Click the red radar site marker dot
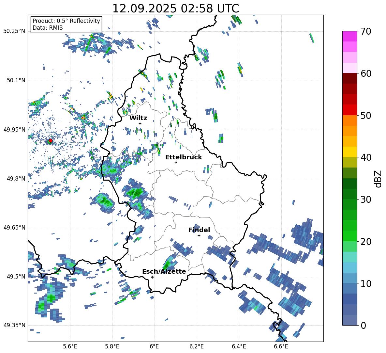The width and height of the screenshot is (386, 353). tap(51, 141)
